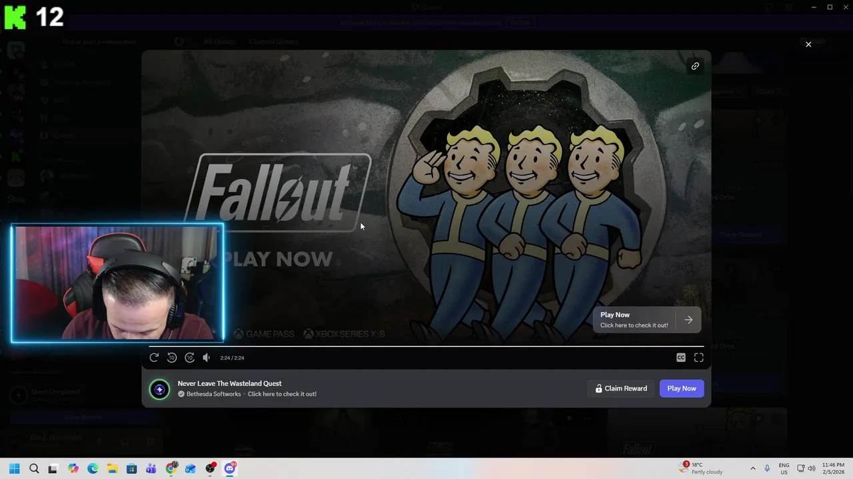The image size is (853, 479).
Task: Open volume control in system tray
Action: pos(812,468)
